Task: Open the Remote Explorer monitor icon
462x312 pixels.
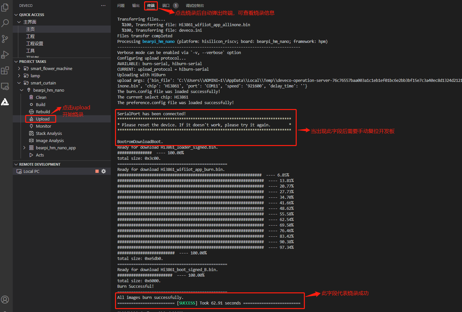Action: click(5, 86)
